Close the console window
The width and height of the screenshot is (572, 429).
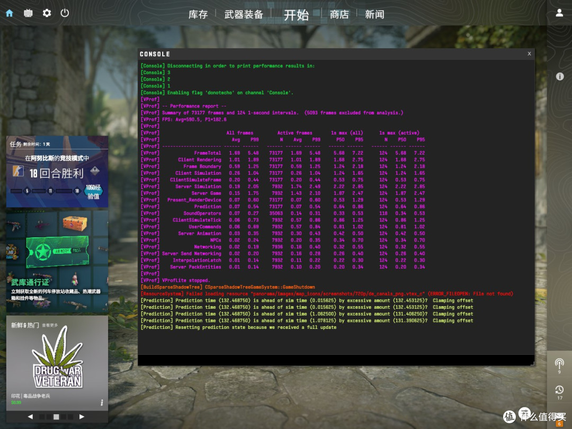529,53
